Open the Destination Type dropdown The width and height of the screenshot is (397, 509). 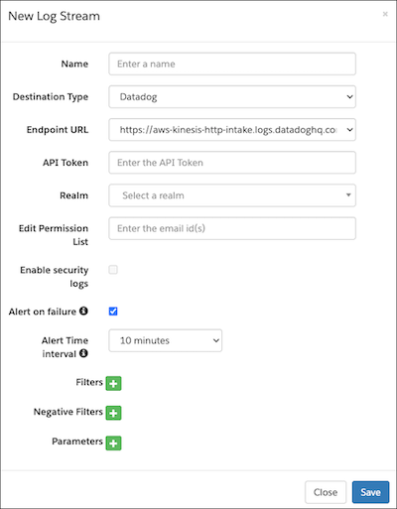coord(232,97)
